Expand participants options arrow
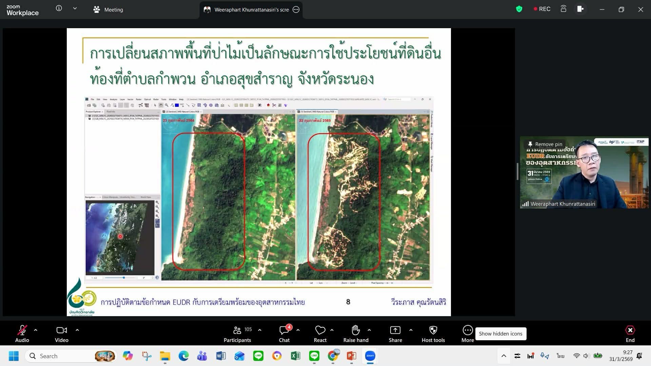Viewport: 651px width, 366px height. click(260, 330)
